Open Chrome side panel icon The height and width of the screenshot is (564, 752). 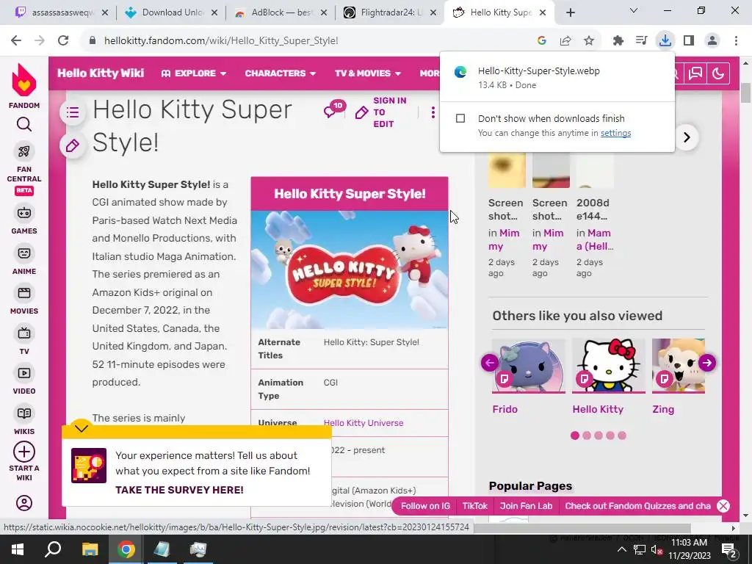[689, 41]
